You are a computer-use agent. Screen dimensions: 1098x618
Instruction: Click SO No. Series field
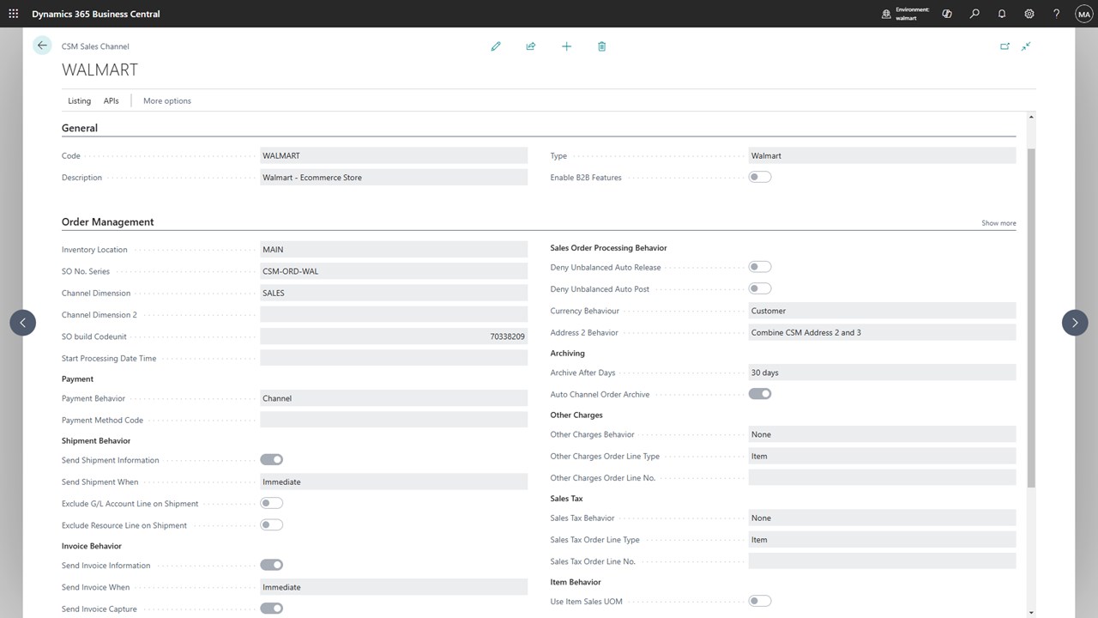pos(394,271)
